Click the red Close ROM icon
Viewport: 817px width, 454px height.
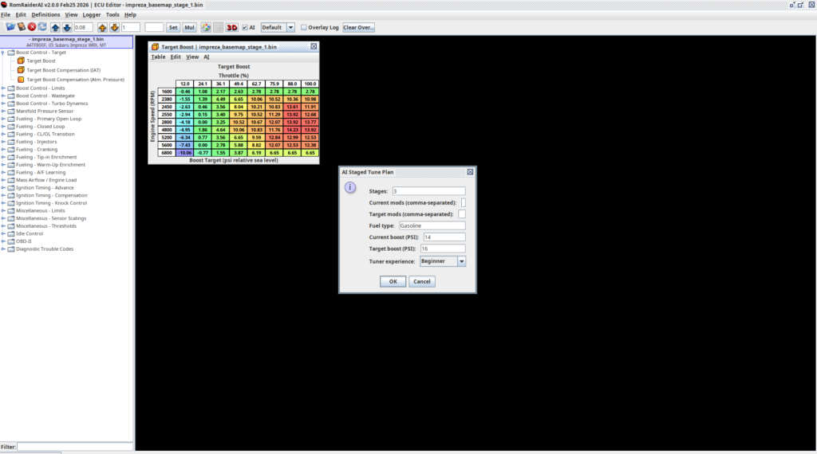(x=32, y=27)
